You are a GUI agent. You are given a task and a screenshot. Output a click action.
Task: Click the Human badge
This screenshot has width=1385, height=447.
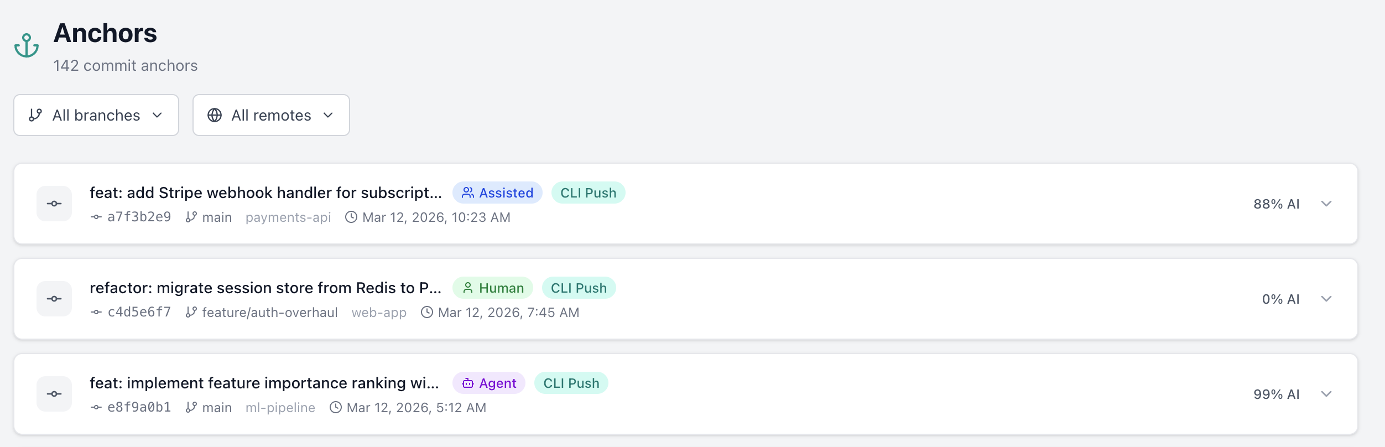pos(492,288)
